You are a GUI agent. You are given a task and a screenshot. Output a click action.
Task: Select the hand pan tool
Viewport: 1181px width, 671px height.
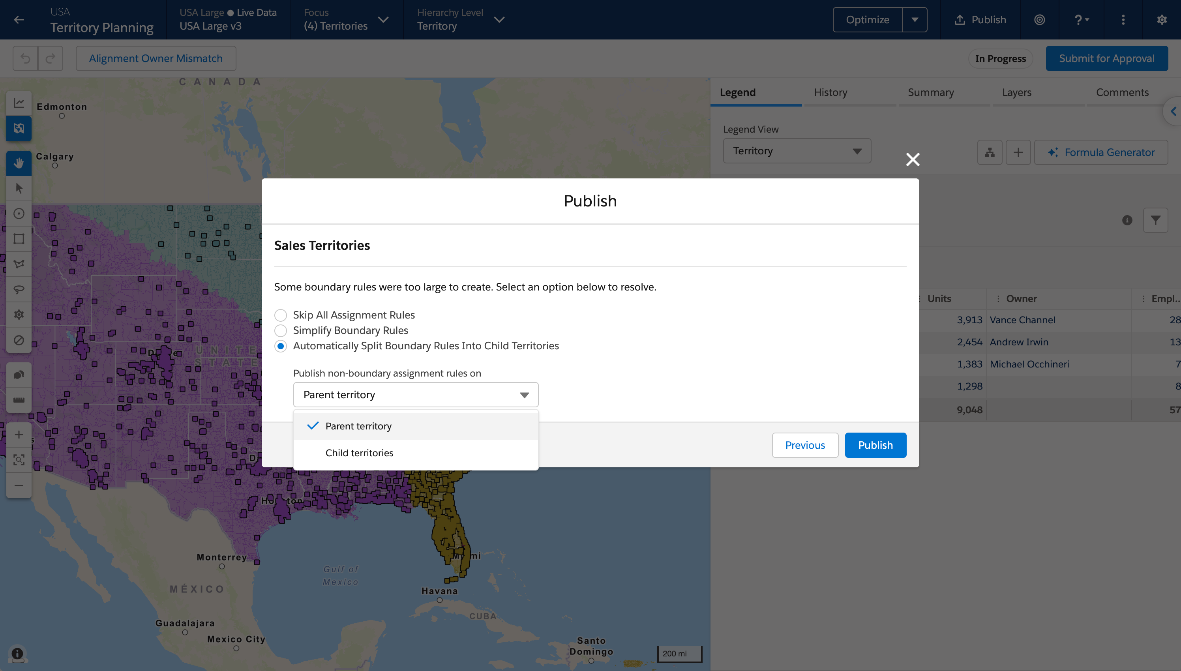coord(19,163)
